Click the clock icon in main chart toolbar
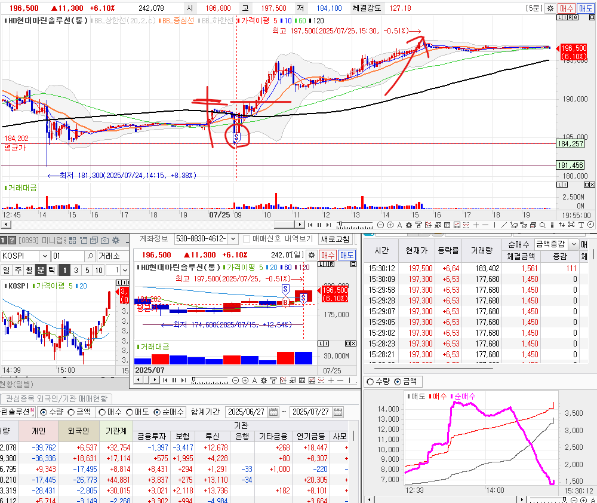 click(x=590, y=225)
